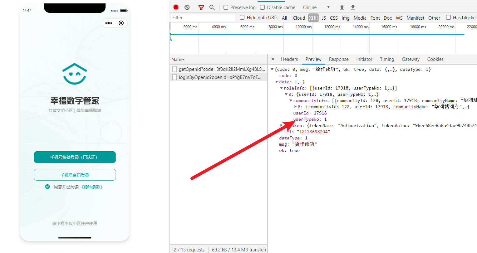Click the export HAR download arrow icon

pyautogui.click(x=353, y=7)
